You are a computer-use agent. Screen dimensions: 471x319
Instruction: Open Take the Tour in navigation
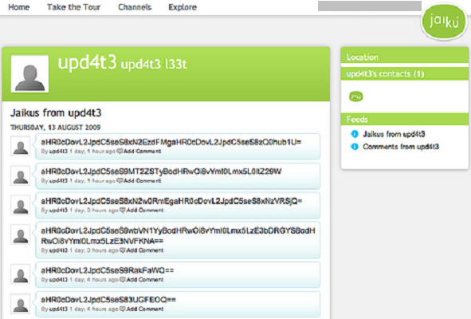click(73, 7)
